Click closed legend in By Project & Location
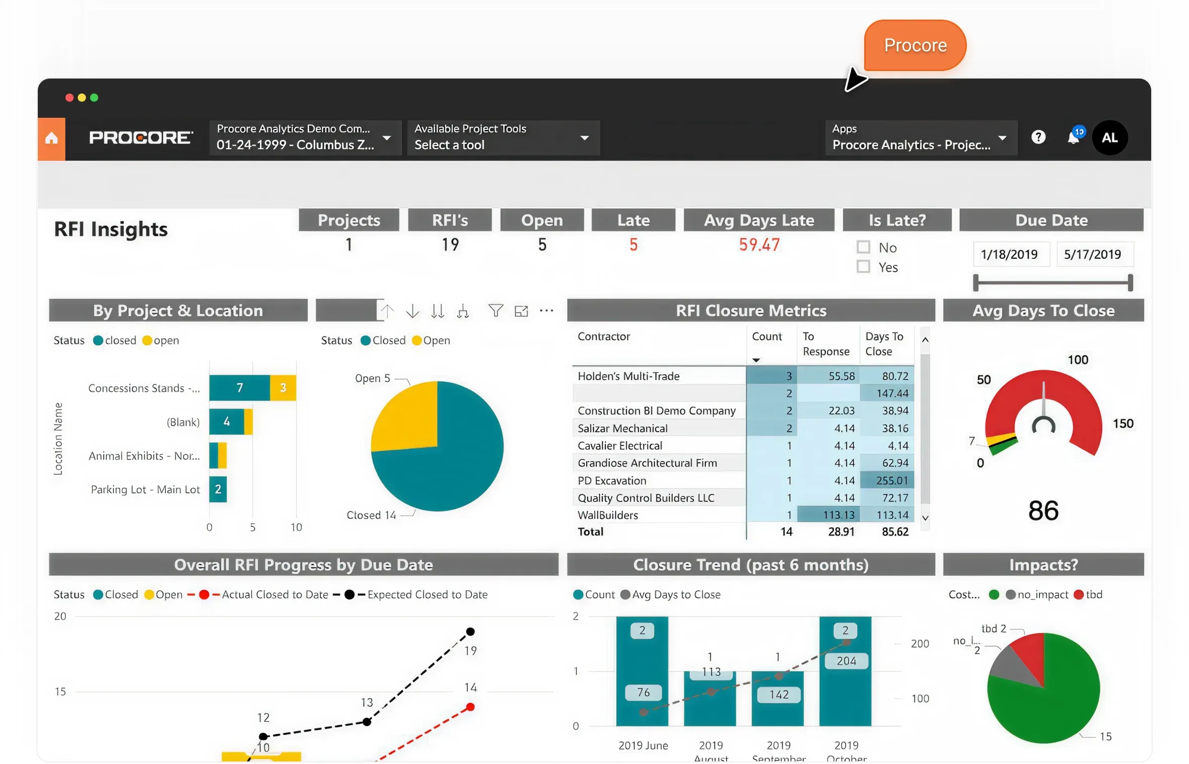Viewport: 1189px width, 764px height. click(x=115, y=340)
